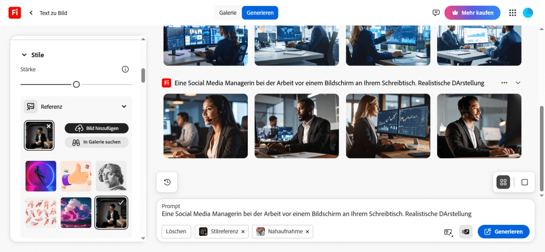Image resolution: width=545 pixels, height=252 pixels.
Task: Click Bild hinzufügen to upload a reference
Action: pyautogui.click(x=96, y=128)
